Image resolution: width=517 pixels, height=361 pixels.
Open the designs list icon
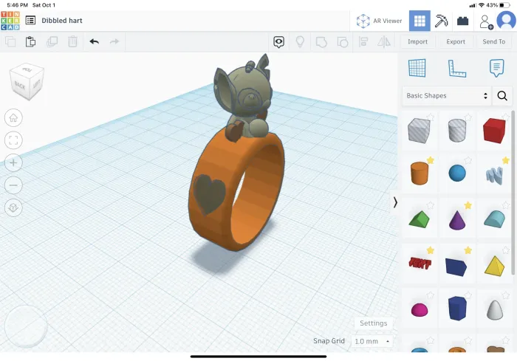point(30,21)
